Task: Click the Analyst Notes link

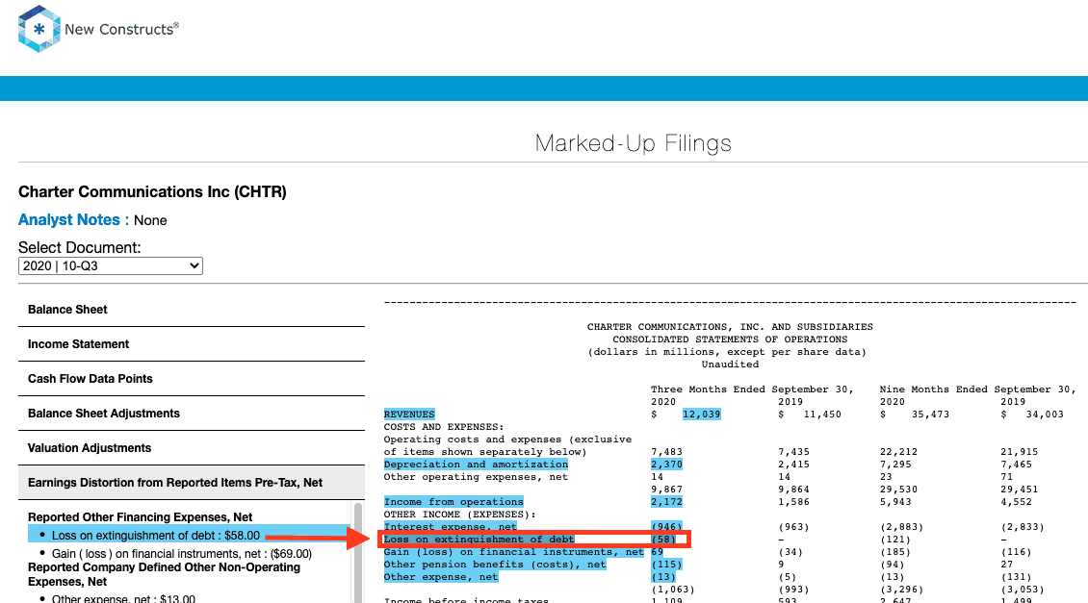Action: [x=68, y=220]
